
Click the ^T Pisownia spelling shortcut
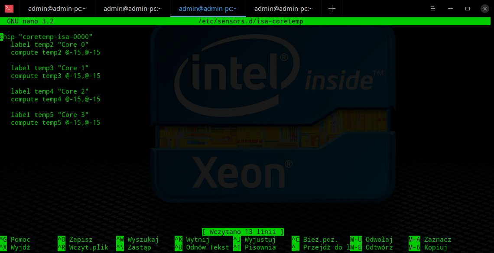(x=254, y=247)
